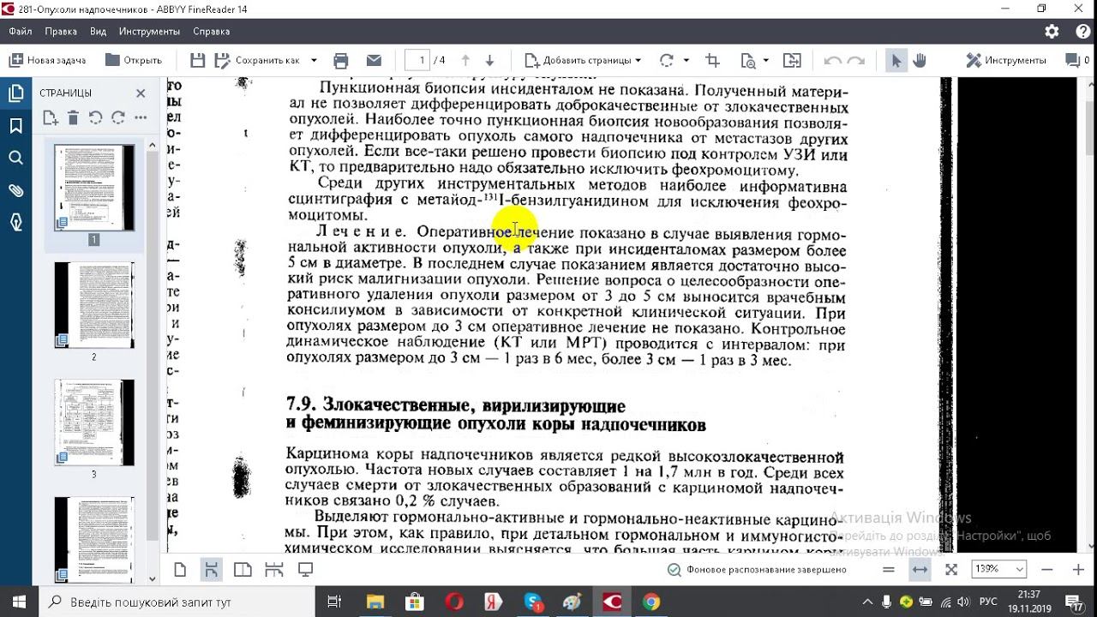Image resolution: width=1097 pixels, height=617 pixels.
Task: Click Добавить страницы button
Action: click(578, 60)
